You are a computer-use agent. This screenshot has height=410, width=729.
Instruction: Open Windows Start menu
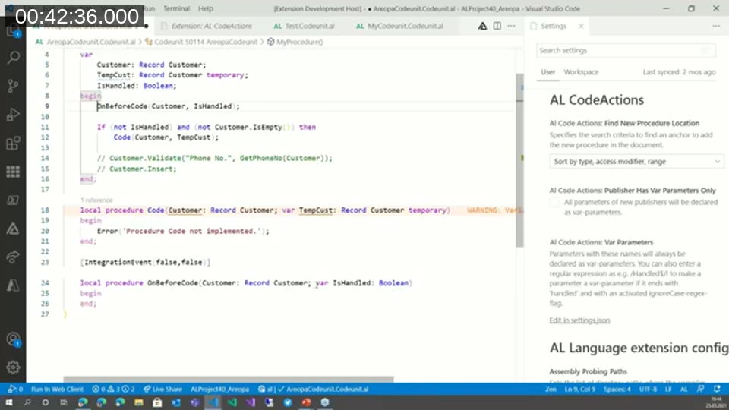coord(9,402)
